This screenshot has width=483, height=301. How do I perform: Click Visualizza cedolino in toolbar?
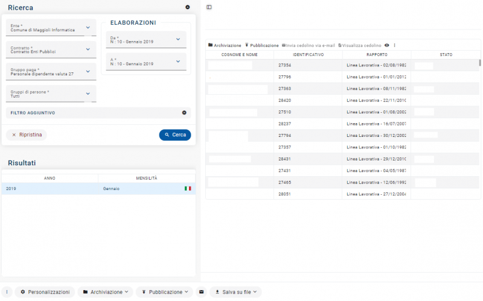coord(359,45)
